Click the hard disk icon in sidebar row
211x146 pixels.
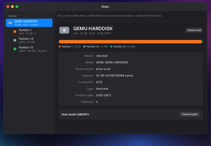[x=10, y=23]
